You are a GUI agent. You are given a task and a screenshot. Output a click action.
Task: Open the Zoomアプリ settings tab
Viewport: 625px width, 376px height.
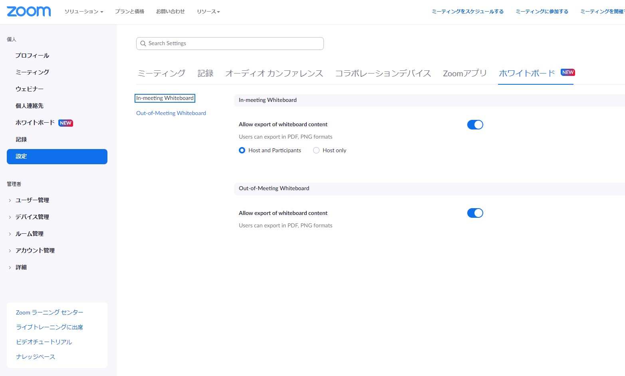coord(464,73)
